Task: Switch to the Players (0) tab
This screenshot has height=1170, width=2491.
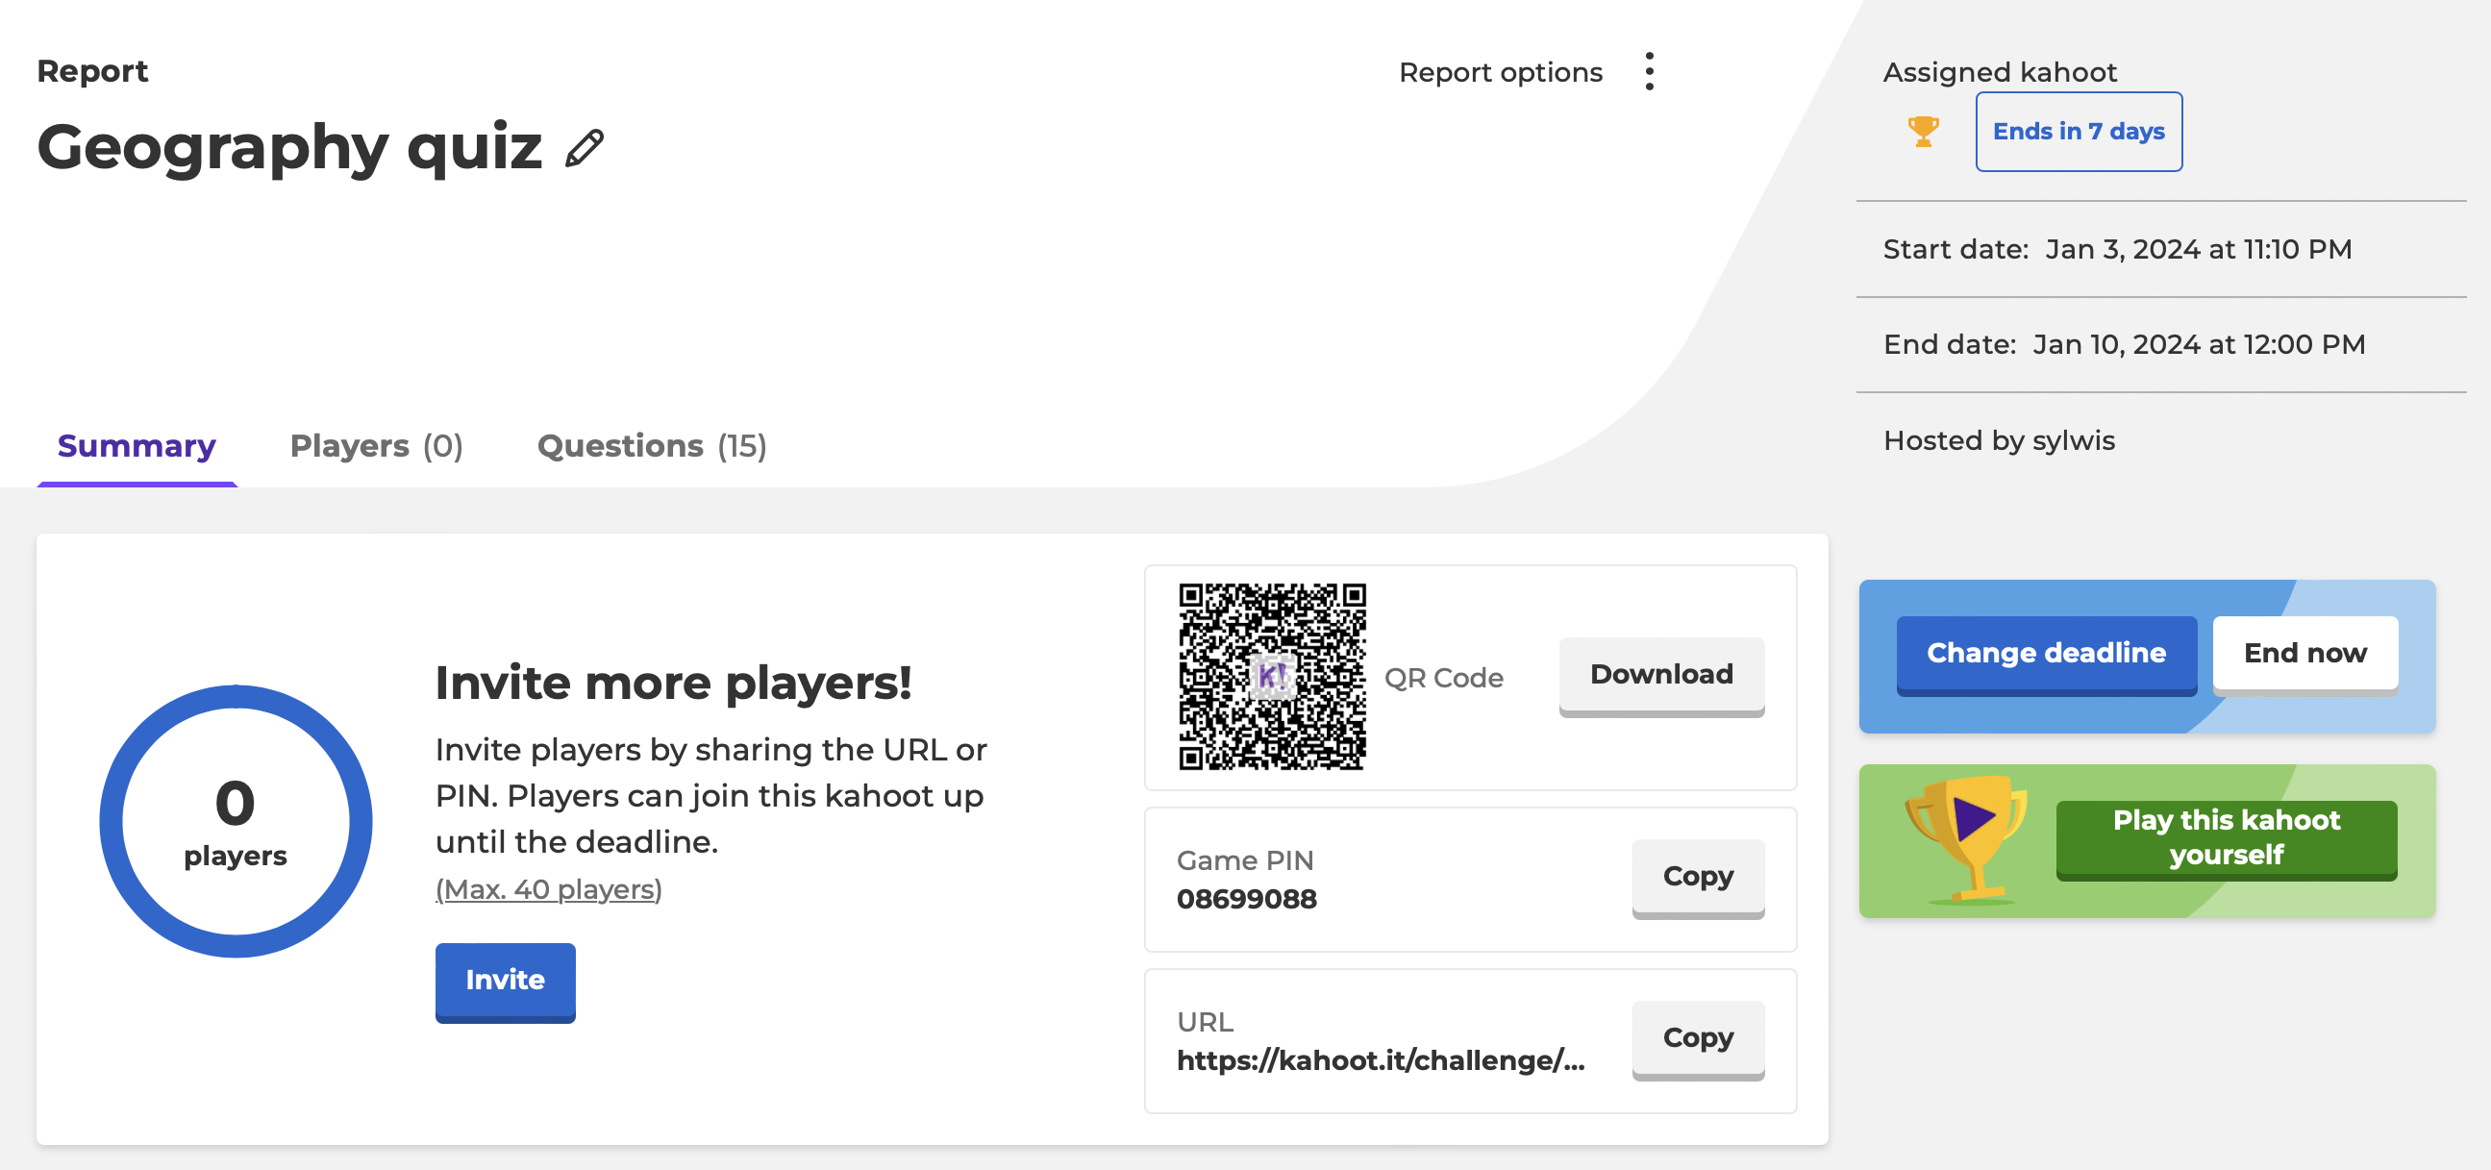Action: [x=375, y=446]
